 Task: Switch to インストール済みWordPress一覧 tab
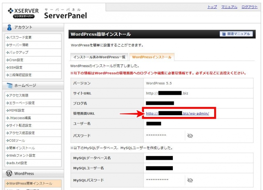(99, 57)
